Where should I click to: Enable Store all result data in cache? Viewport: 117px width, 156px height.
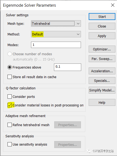10,77
